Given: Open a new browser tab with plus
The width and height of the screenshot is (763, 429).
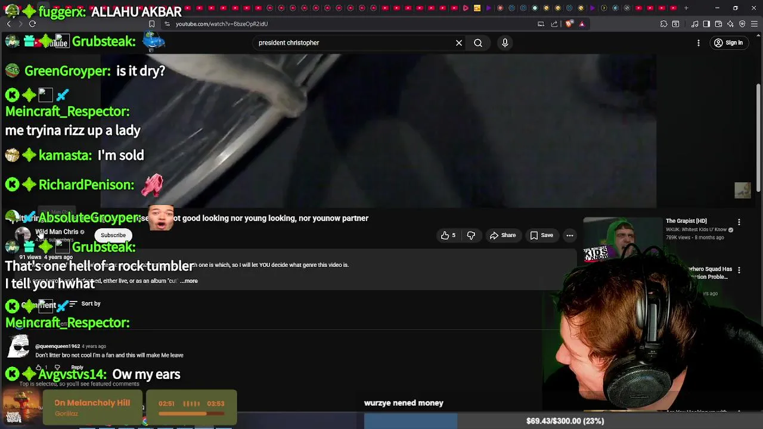Looking at the screenshot, I should pos(686,8).
